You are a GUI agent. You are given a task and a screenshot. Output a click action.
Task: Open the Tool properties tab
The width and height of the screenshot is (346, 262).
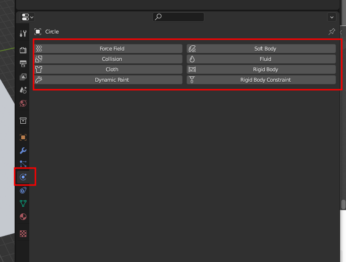point(23,34)
